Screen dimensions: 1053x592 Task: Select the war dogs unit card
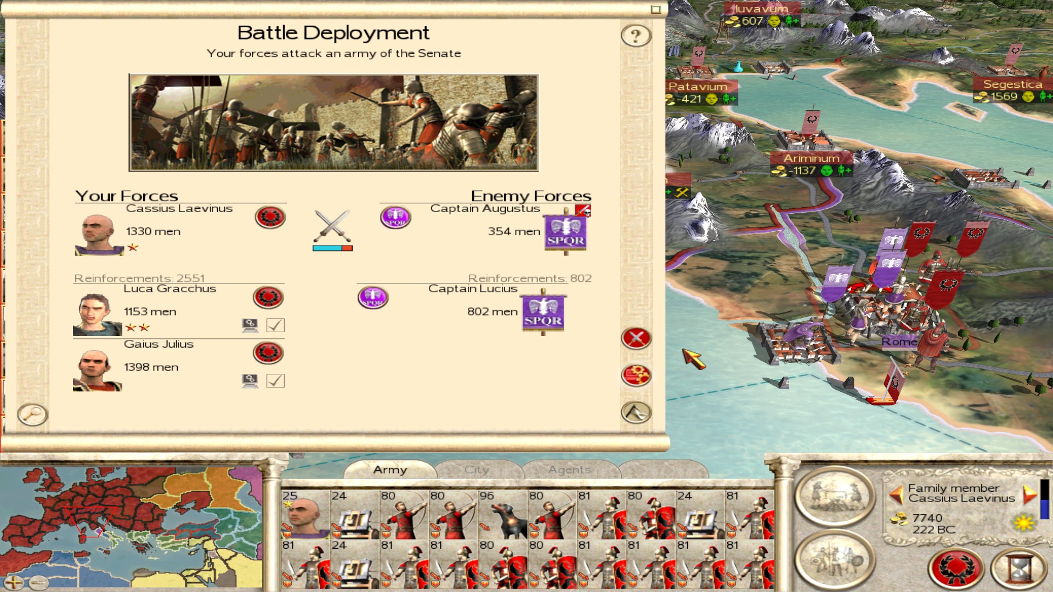coord(503,515)
